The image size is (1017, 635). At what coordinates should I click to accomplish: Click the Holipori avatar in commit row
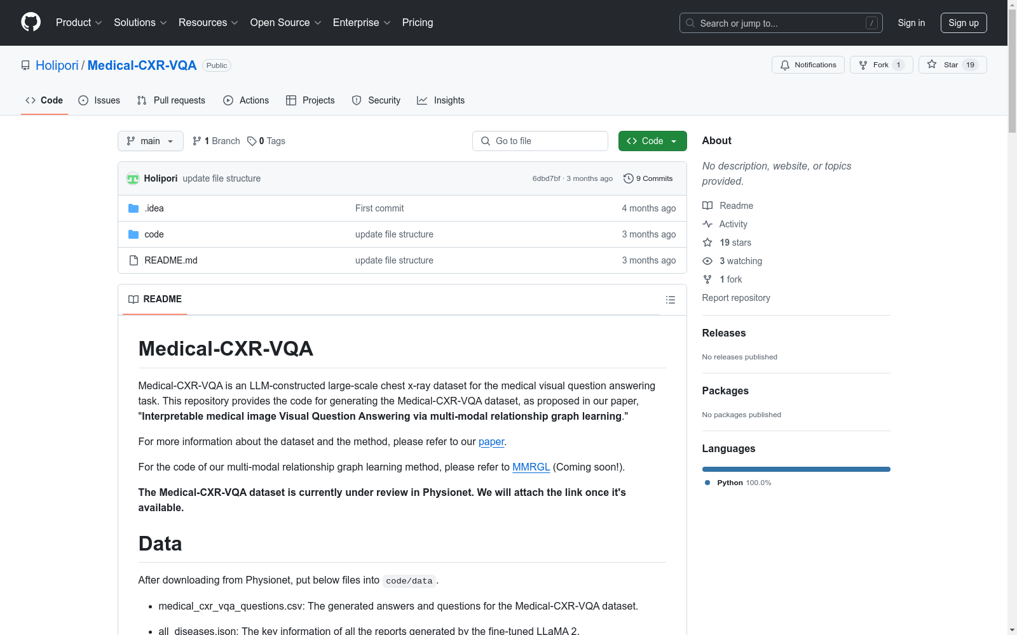click(133, 178)
